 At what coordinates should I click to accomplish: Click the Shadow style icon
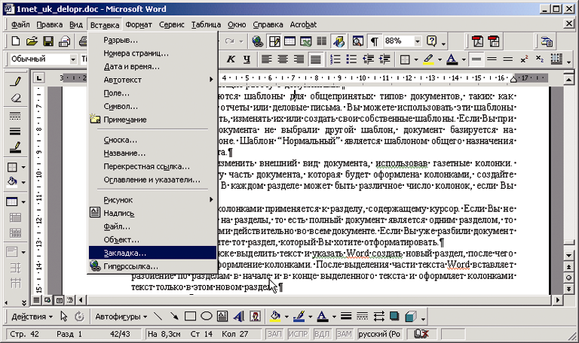pyautogui.click(x=394, y=317)
